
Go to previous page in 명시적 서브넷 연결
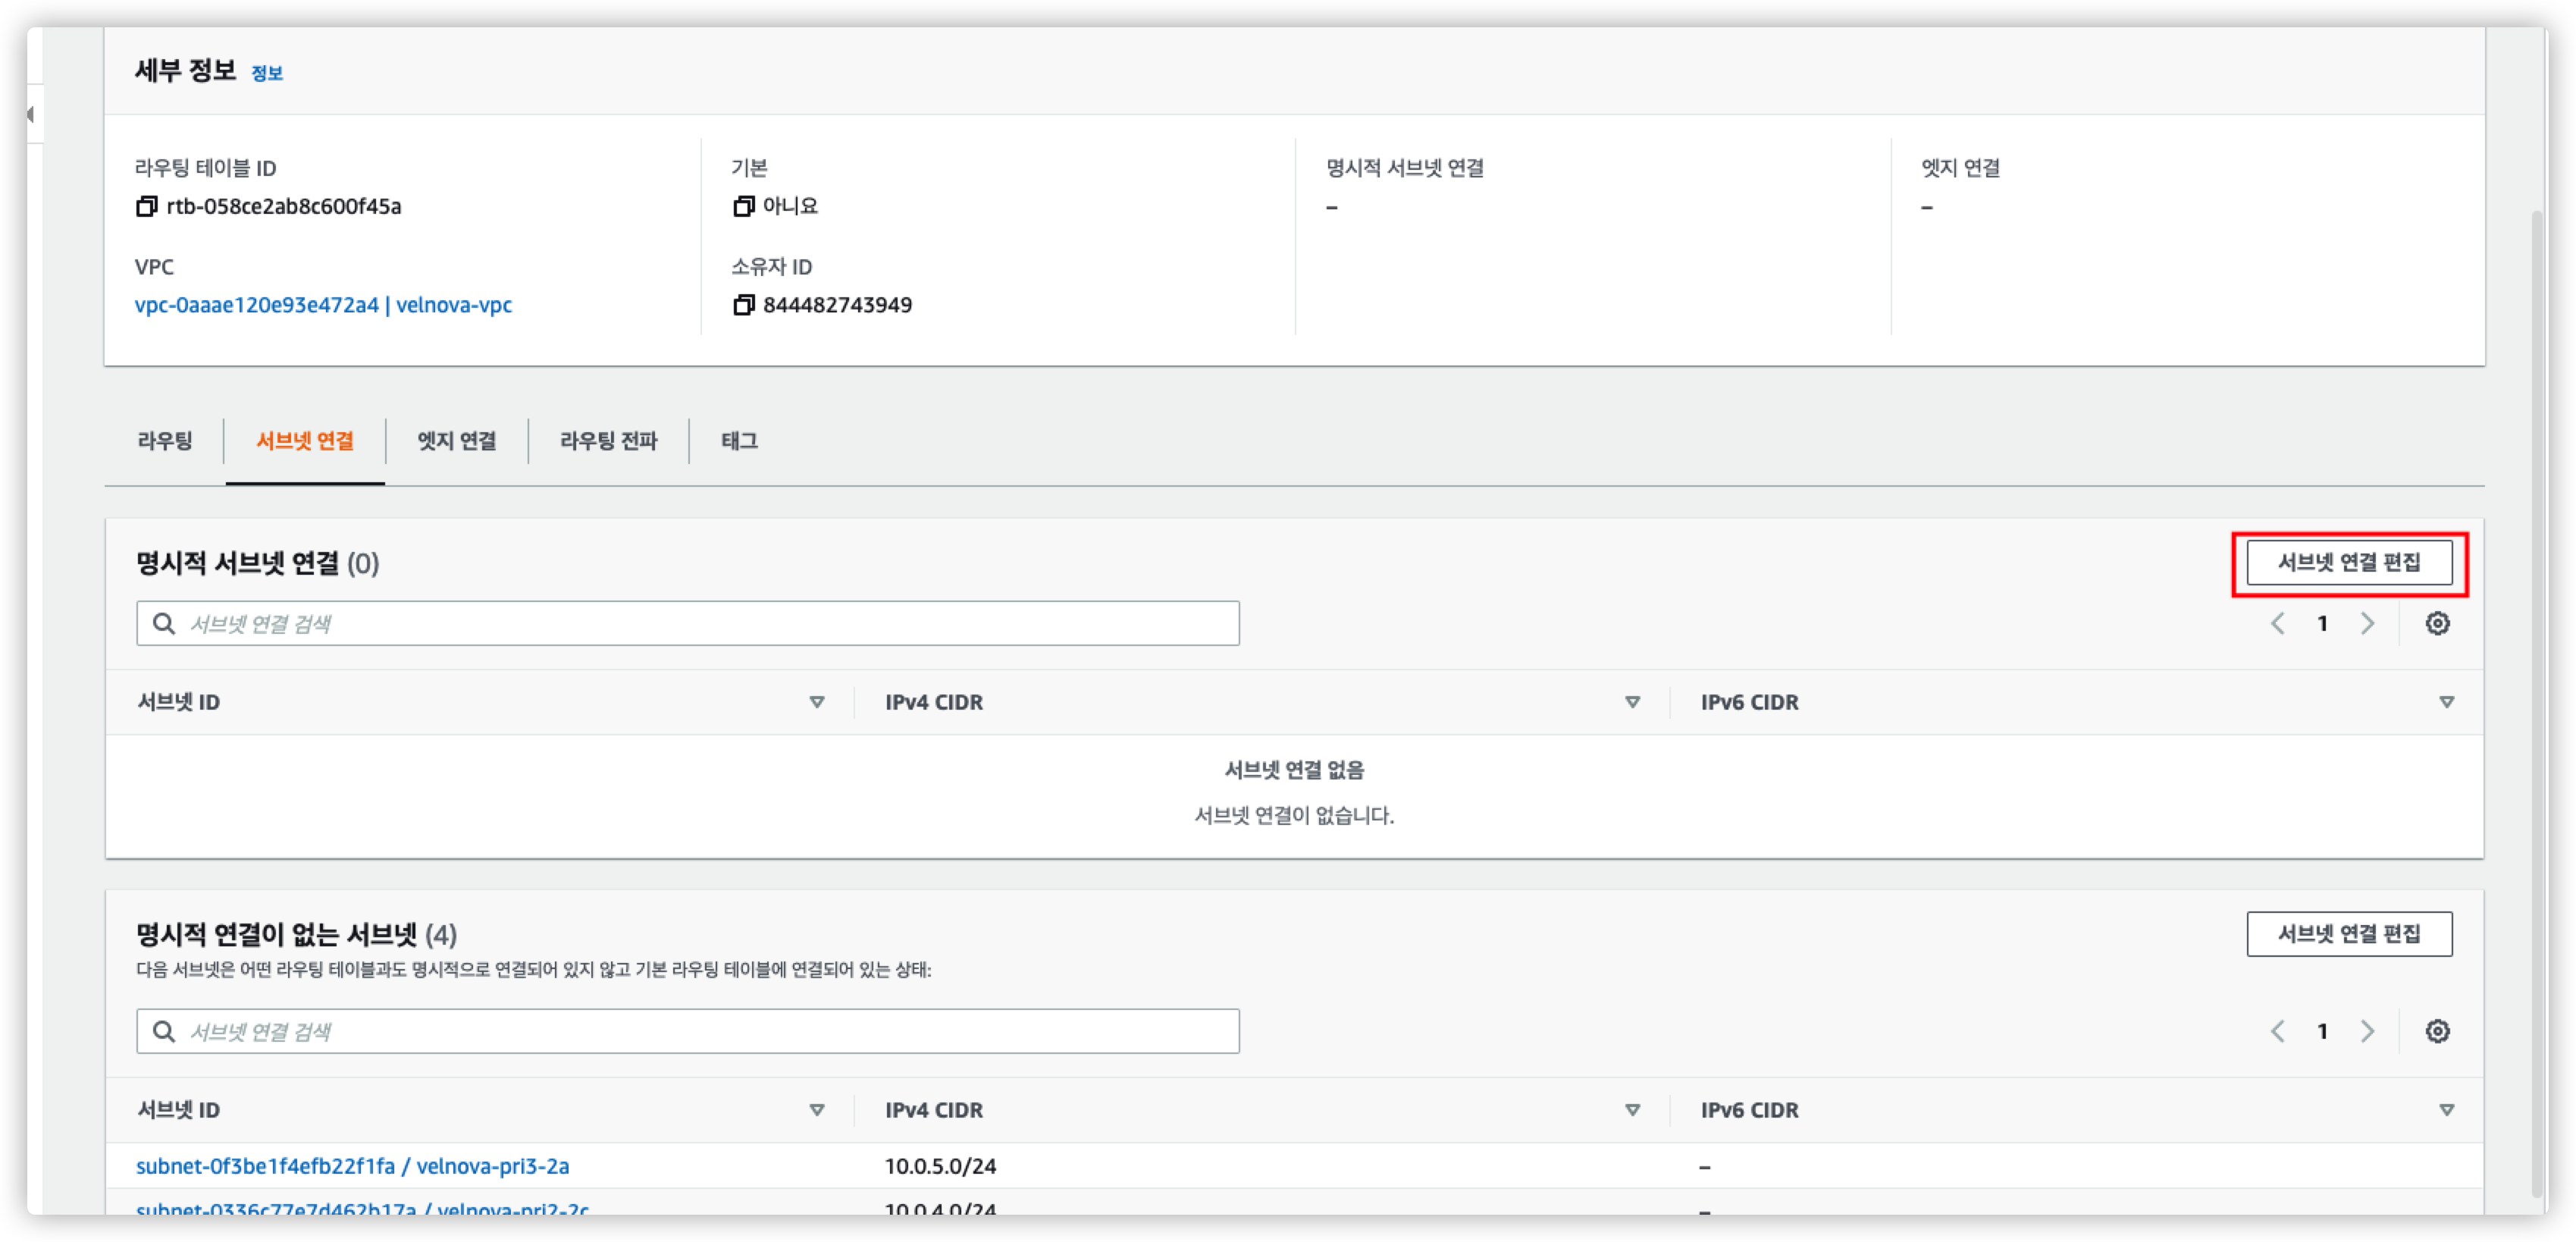point(2278,624)
